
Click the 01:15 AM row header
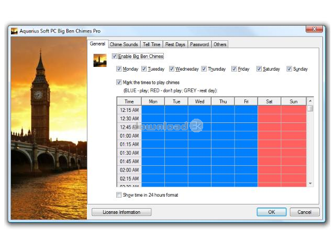(x=129, y=144)
